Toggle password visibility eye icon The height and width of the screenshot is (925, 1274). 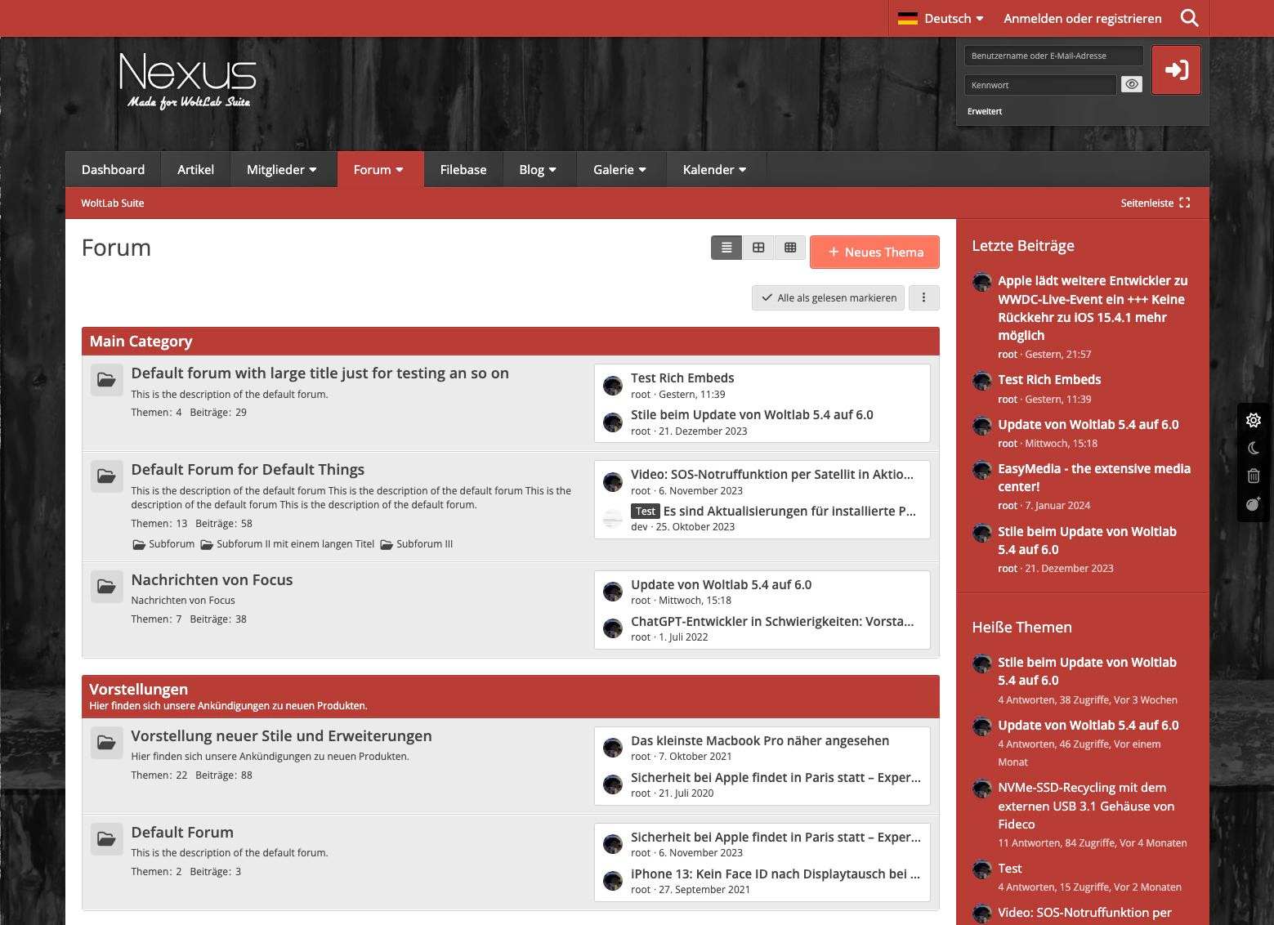point(1131,84)
